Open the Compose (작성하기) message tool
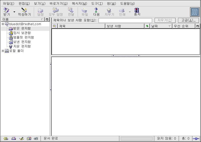Viewport: 201px width, 142px height. click(x=24, y=12)
